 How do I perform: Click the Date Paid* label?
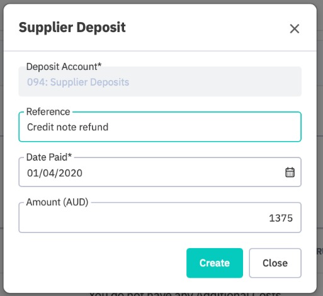(49, 157)
